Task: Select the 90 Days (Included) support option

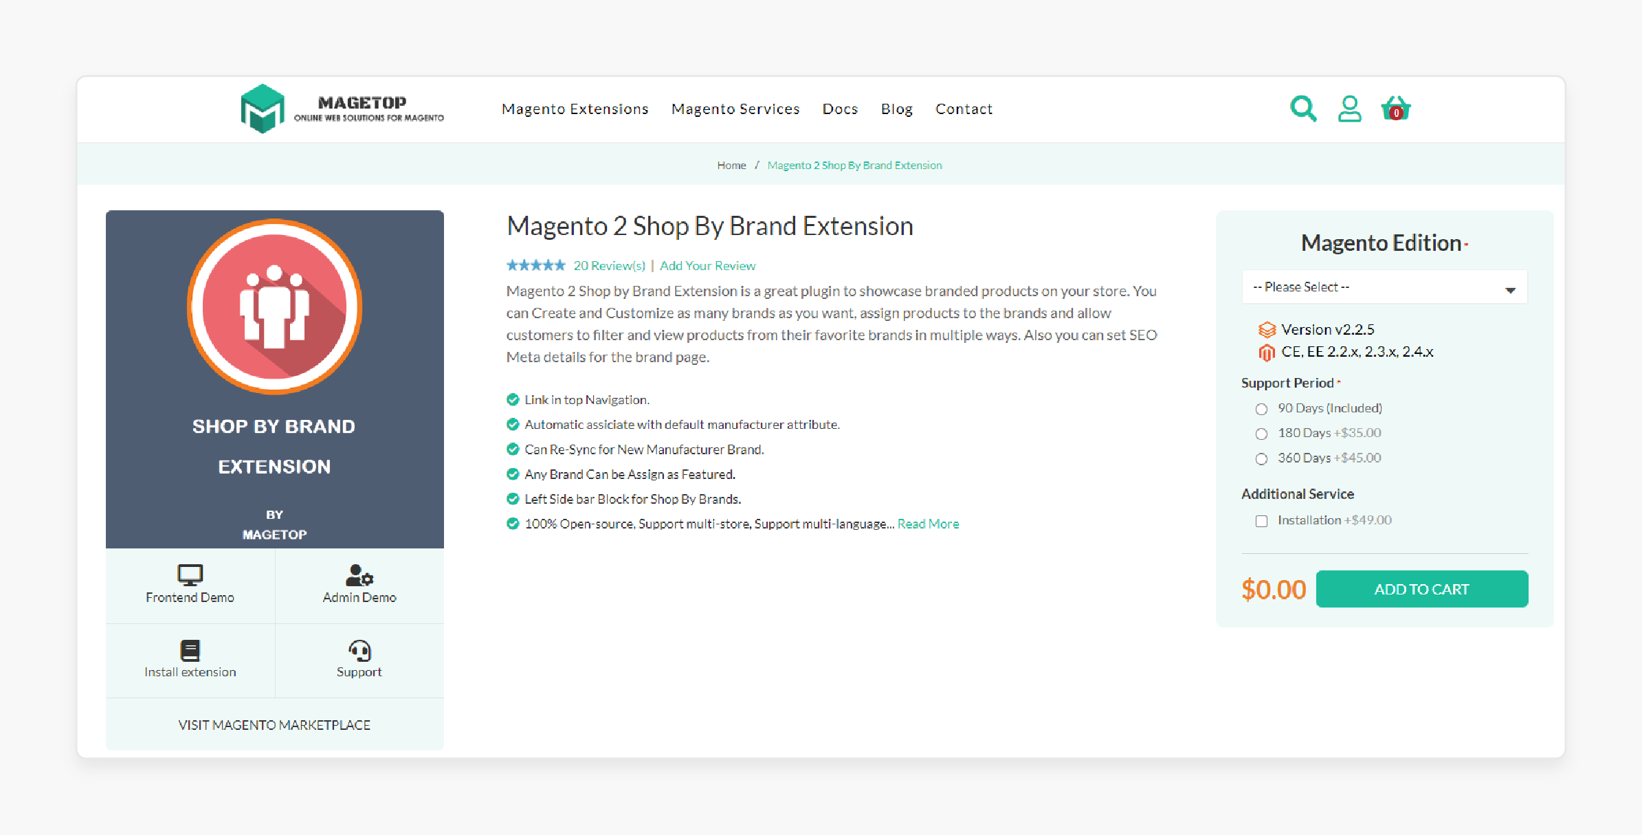Action: click(x=1261, y=409)
